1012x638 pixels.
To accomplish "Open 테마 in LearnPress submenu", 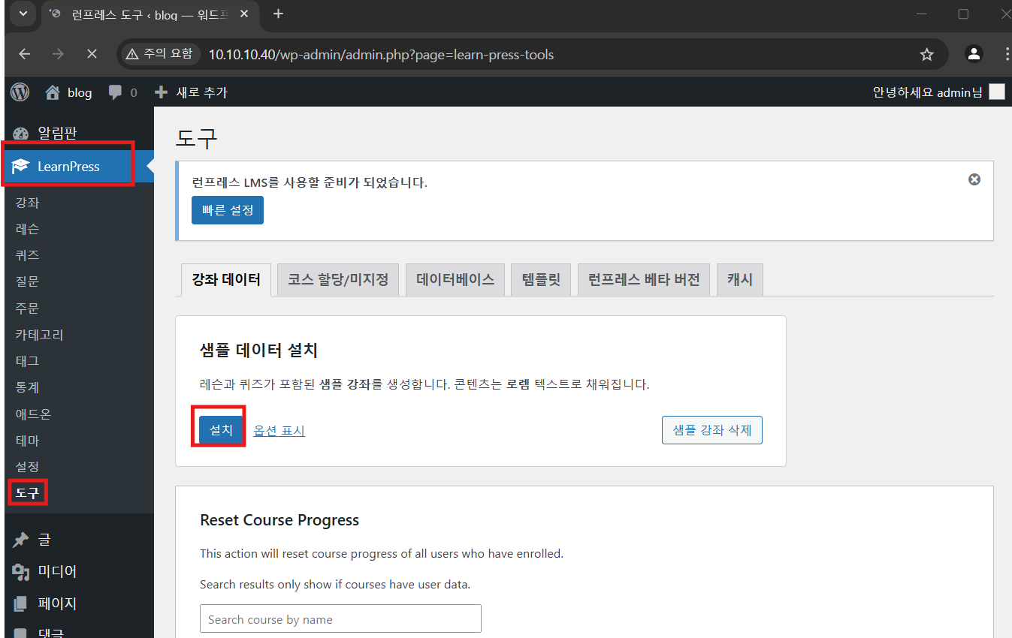I will point(28,441).
